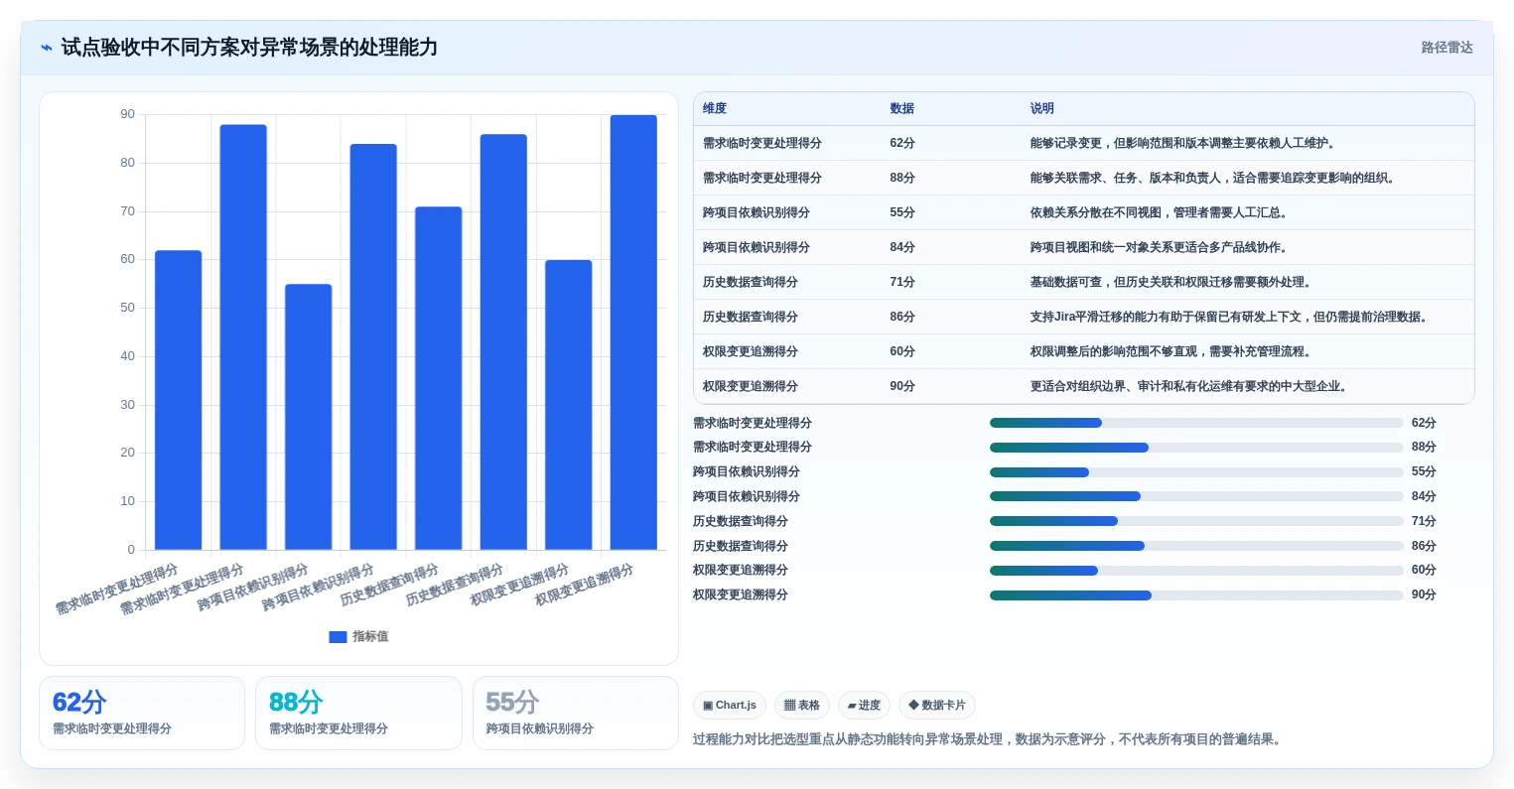Open the 55分 跨项目依赖识别得分 card

(576, 713)
